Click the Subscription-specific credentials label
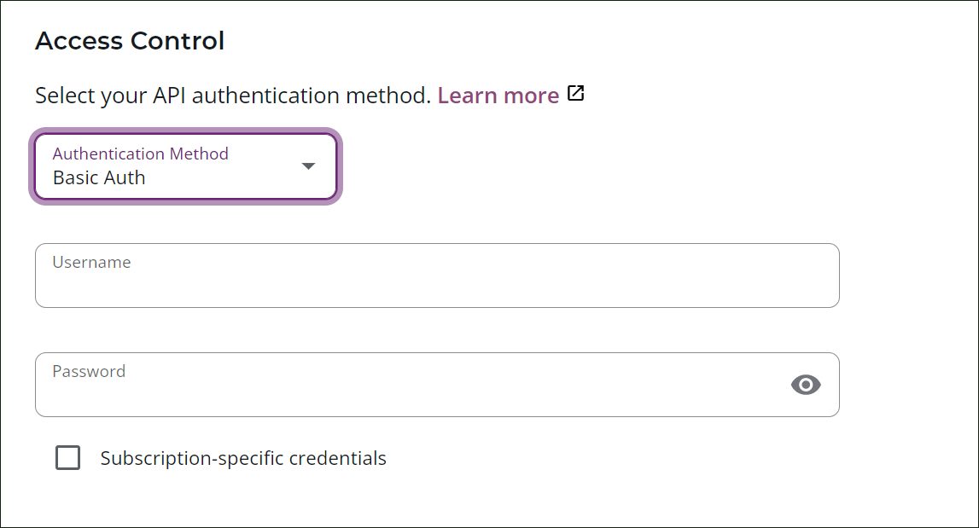The height and width of the screenshot is (528, 979). (243, 457)
